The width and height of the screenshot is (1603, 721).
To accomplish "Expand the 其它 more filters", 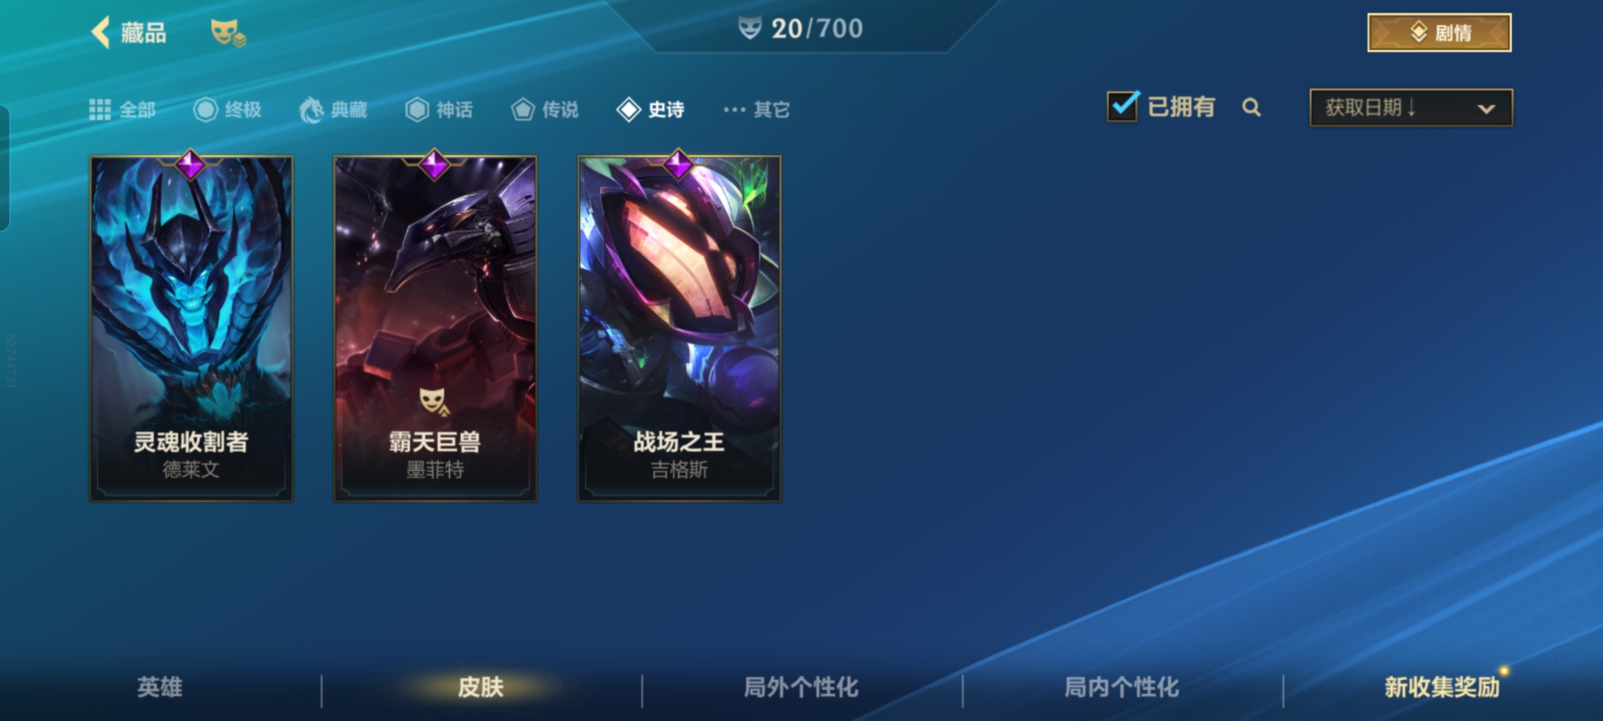I will click(x=757, y=109).
